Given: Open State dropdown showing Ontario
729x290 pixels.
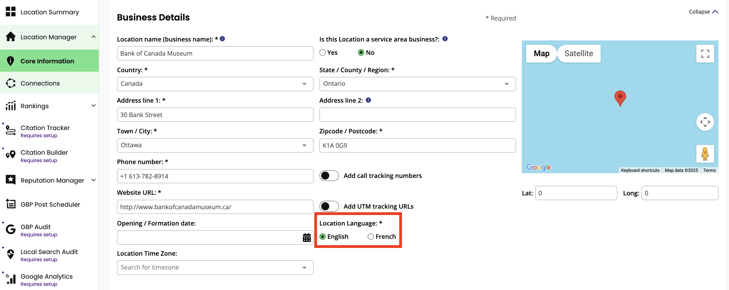Looking at the screenshot, I should [x=417, y=84].
